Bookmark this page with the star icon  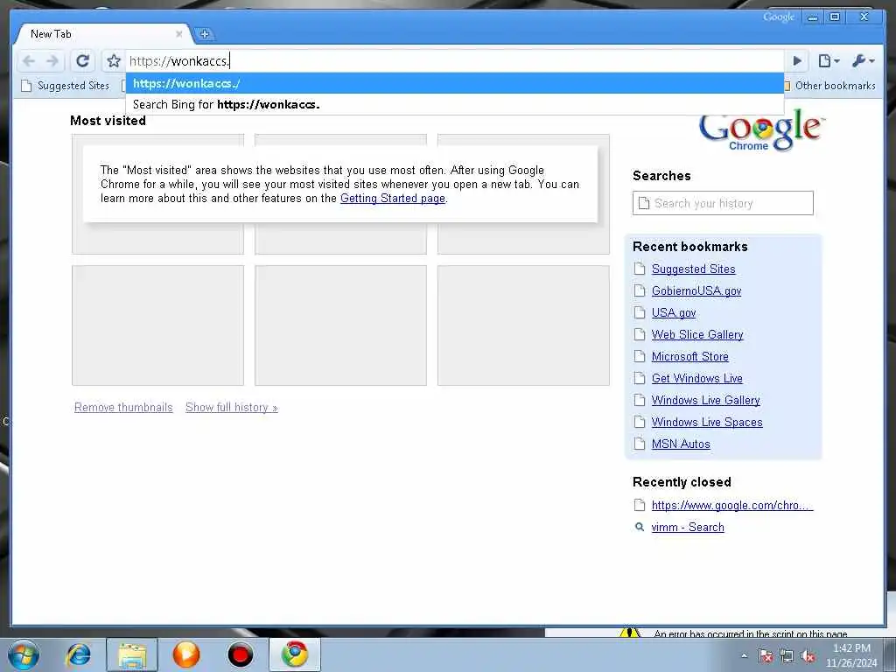[114, 60]
